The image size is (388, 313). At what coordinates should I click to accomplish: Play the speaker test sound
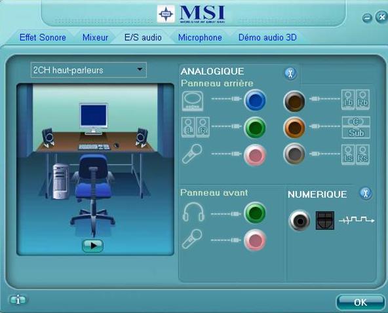click(93, 246)
